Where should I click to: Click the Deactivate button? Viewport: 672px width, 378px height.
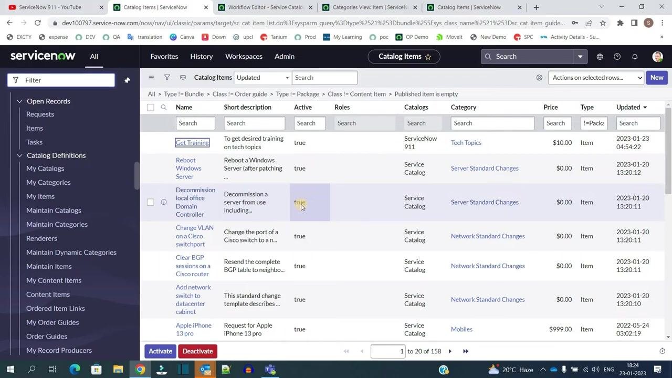point(197,351)
